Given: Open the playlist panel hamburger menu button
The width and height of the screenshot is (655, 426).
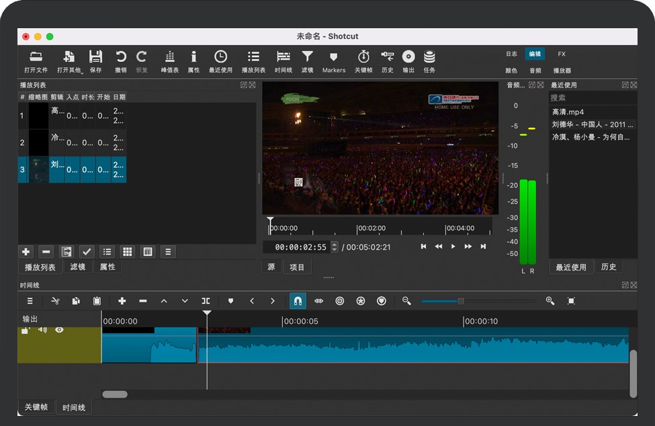Looking at the screenshot, I should 168,252.
